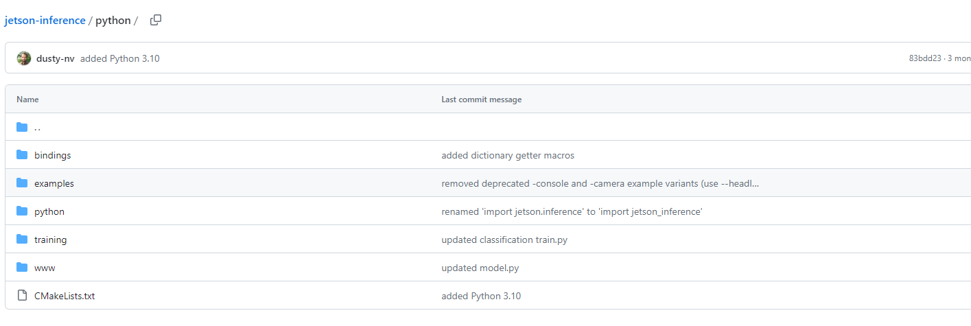Open the jetson-inference breadcrumb link
971x326 pixels.
coord(45,21)
